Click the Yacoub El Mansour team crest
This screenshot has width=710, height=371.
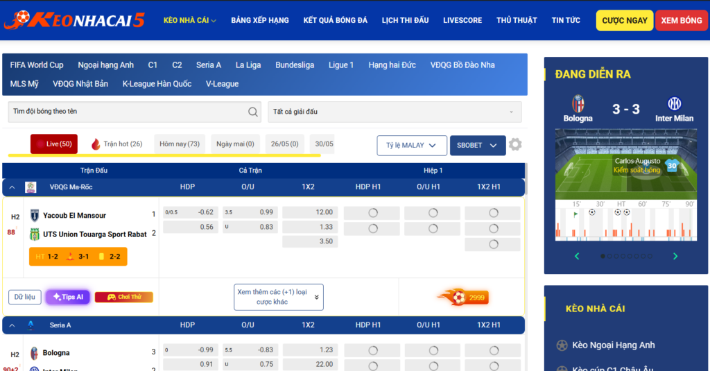point(35,215)
